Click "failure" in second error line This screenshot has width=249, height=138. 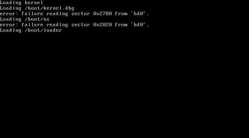point(32,25)
